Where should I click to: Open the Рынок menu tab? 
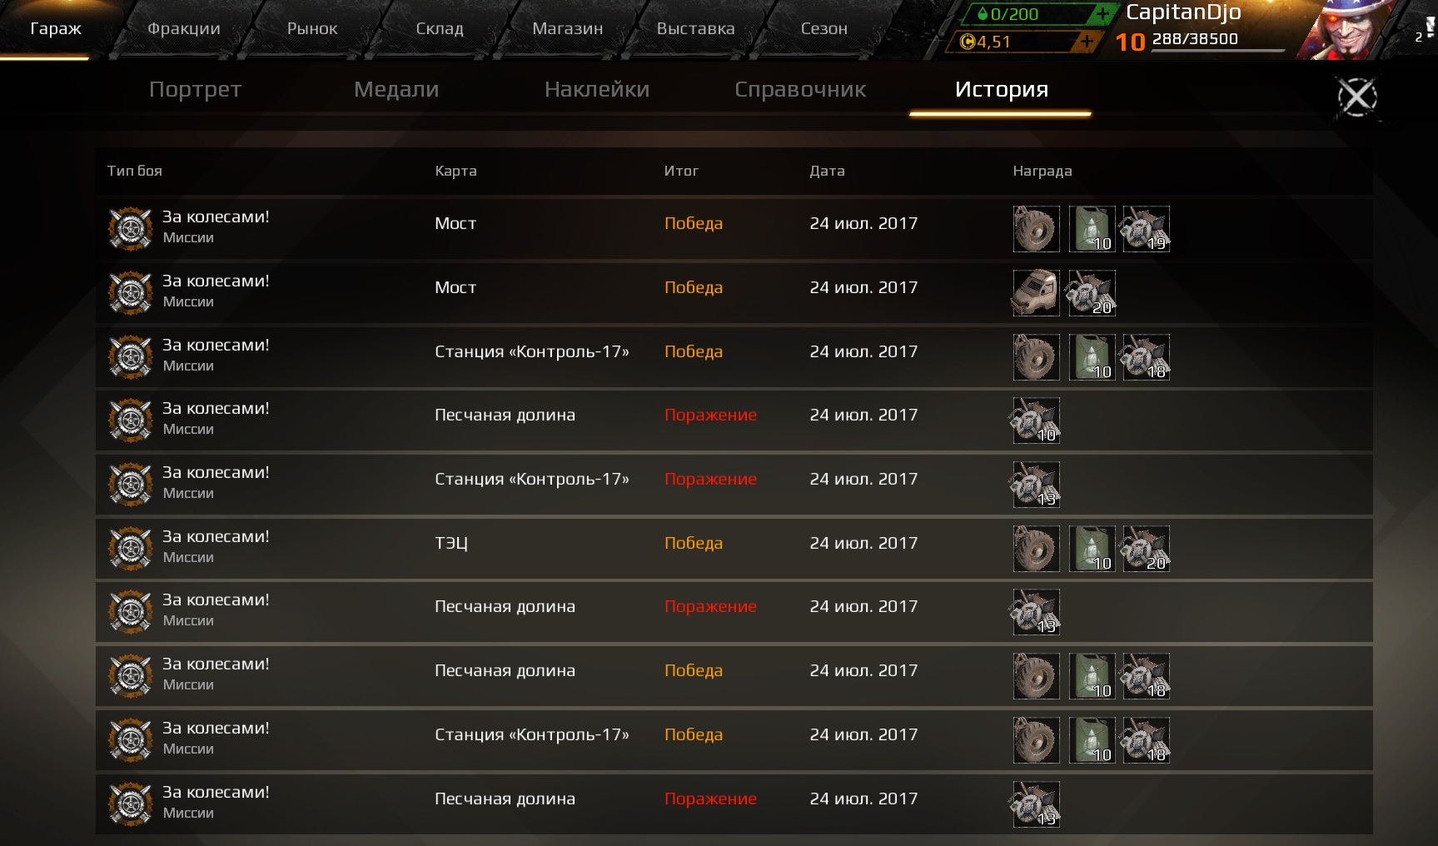coord(312,28)
